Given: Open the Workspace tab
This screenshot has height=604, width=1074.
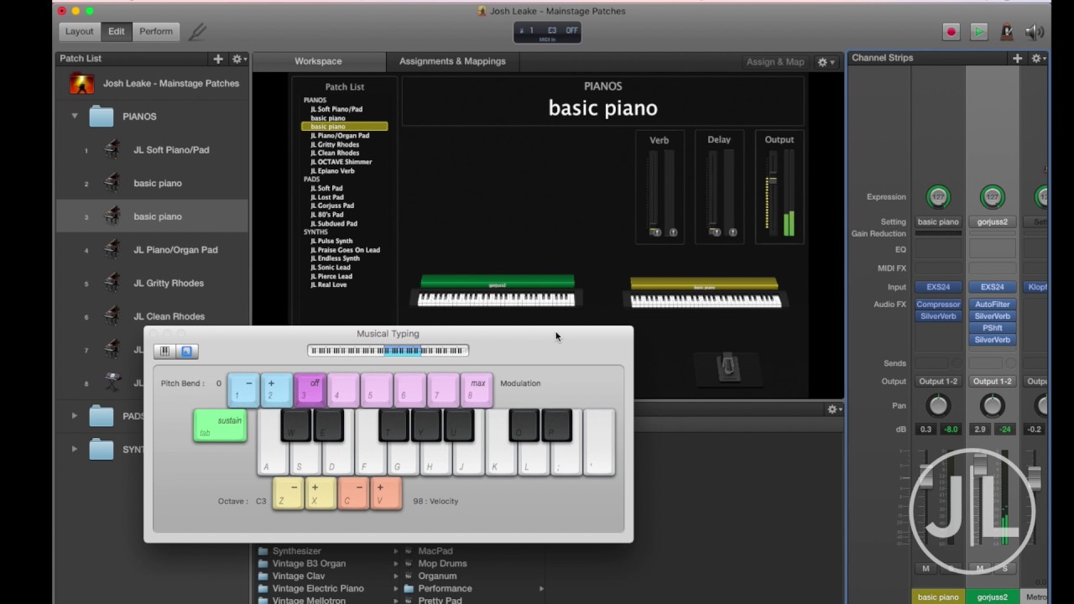Looking at the screenshot, I should pyautogui.click(x=318, y=61).
